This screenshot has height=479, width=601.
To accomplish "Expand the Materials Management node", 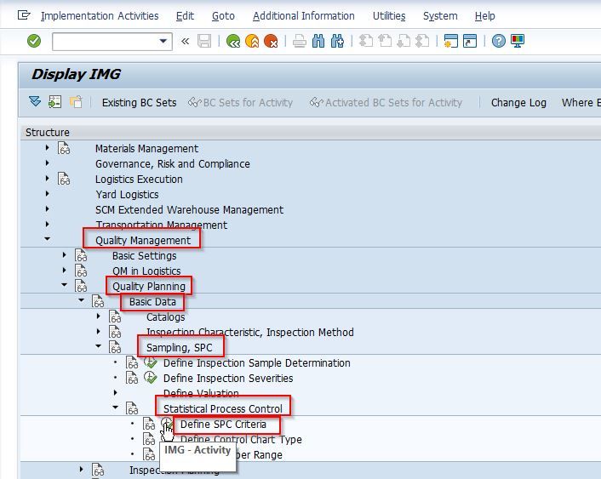I will tap(47, 147).
